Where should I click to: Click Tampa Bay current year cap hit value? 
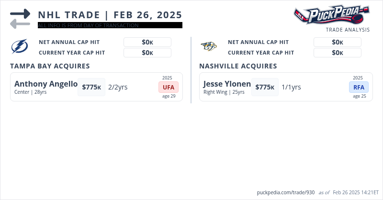pos(147,53)
